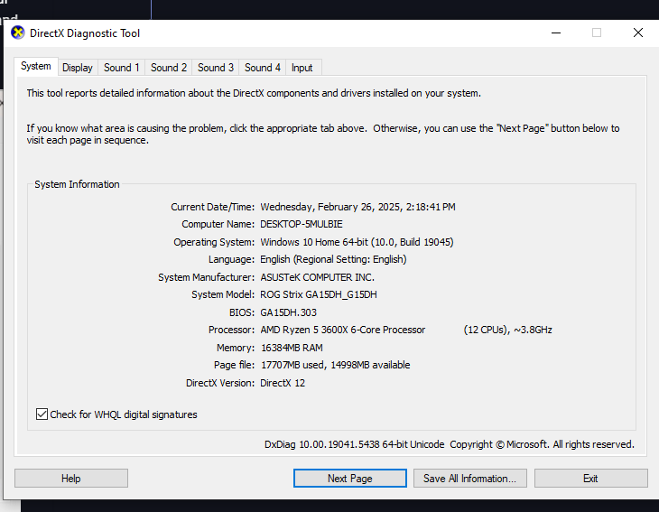659x512 pixels.
Task: Click the Next Page button
Action: pos(350,479)
